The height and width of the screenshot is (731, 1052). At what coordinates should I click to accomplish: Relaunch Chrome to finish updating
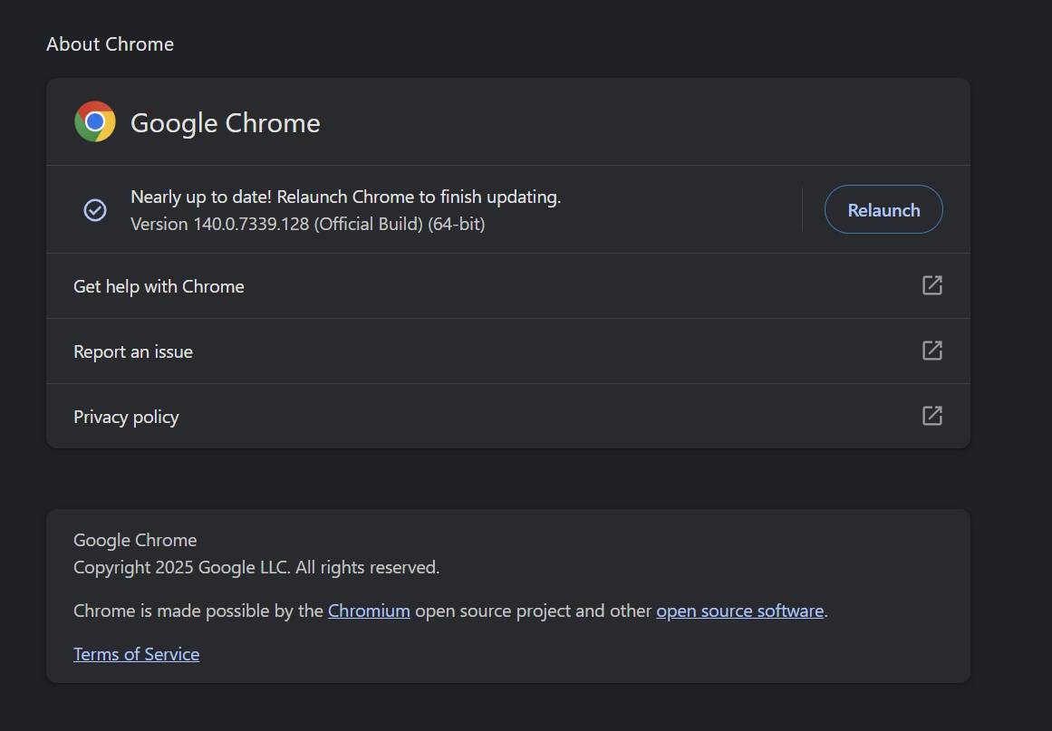click(x=883, y=209)
